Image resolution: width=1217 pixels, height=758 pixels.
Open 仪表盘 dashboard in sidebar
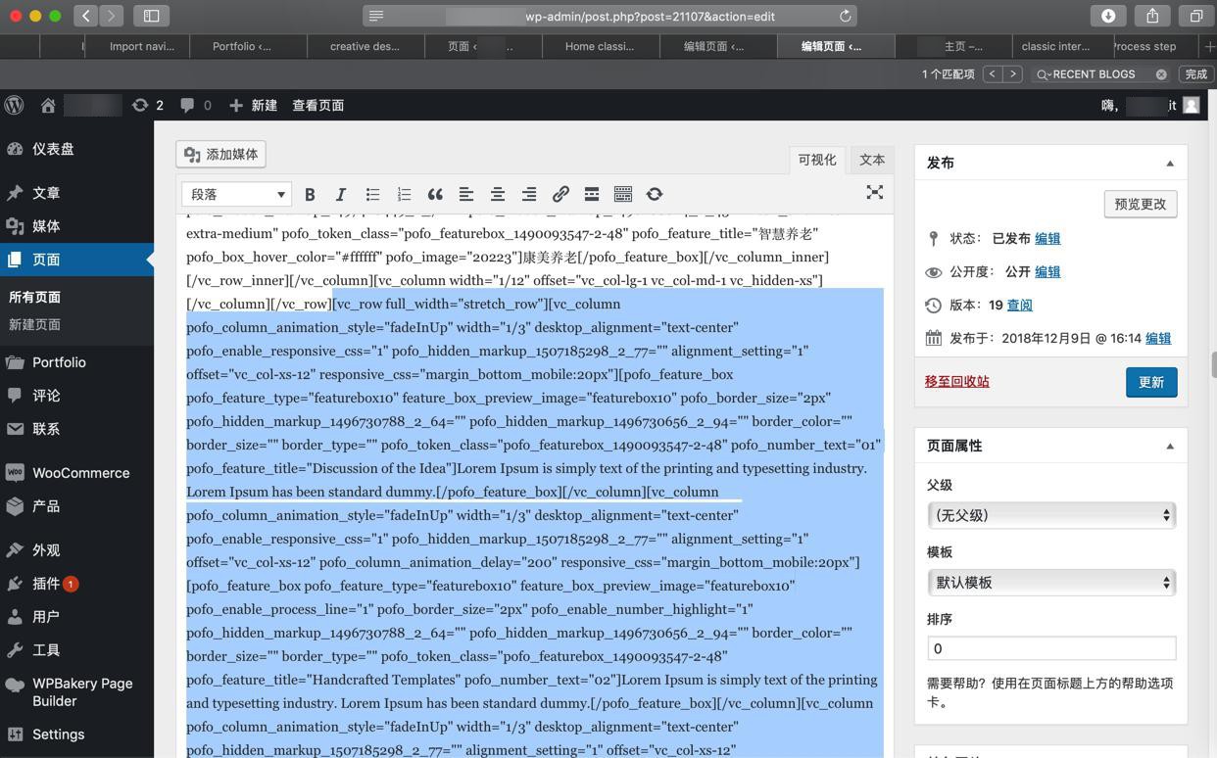pos(76,149)
